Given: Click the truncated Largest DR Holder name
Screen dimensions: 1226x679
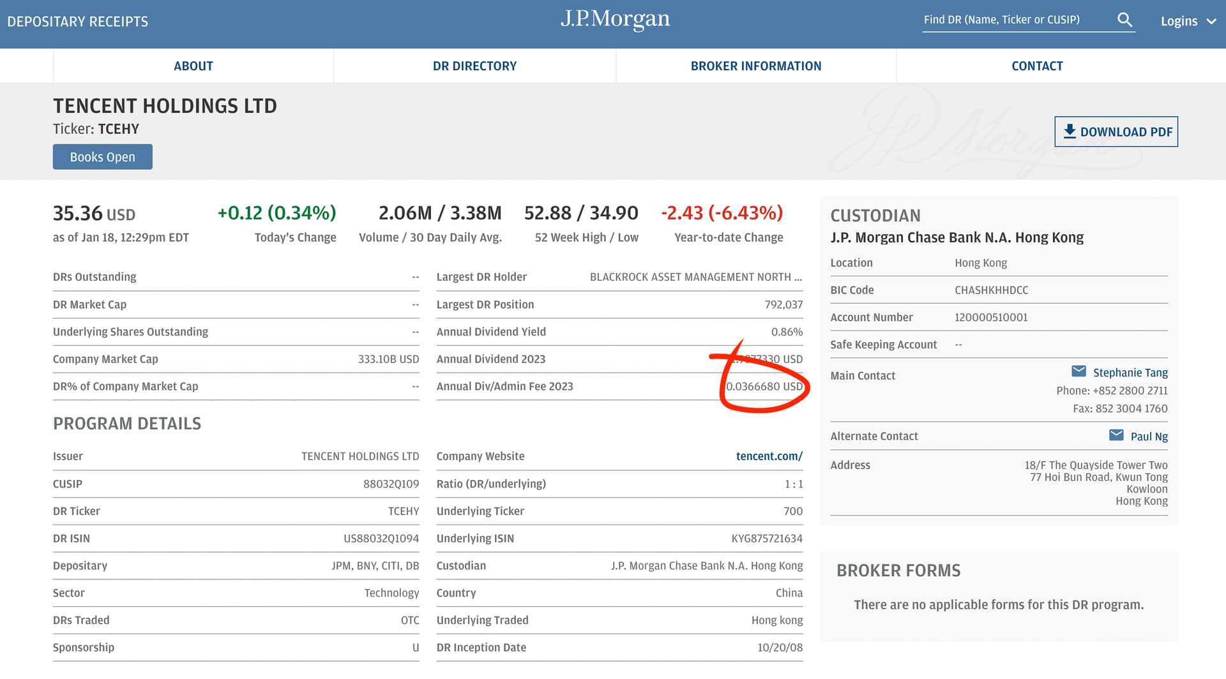Looking at the screenshot, I should pos(695,277).
